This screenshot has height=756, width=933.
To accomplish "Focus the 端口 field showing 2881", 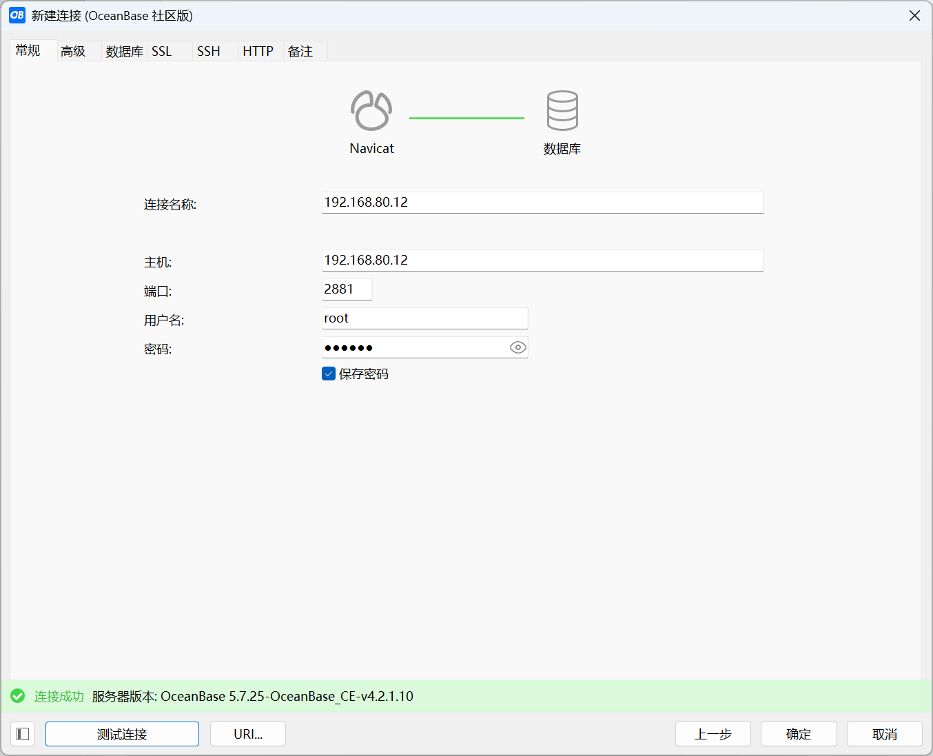I will (347, 289).
